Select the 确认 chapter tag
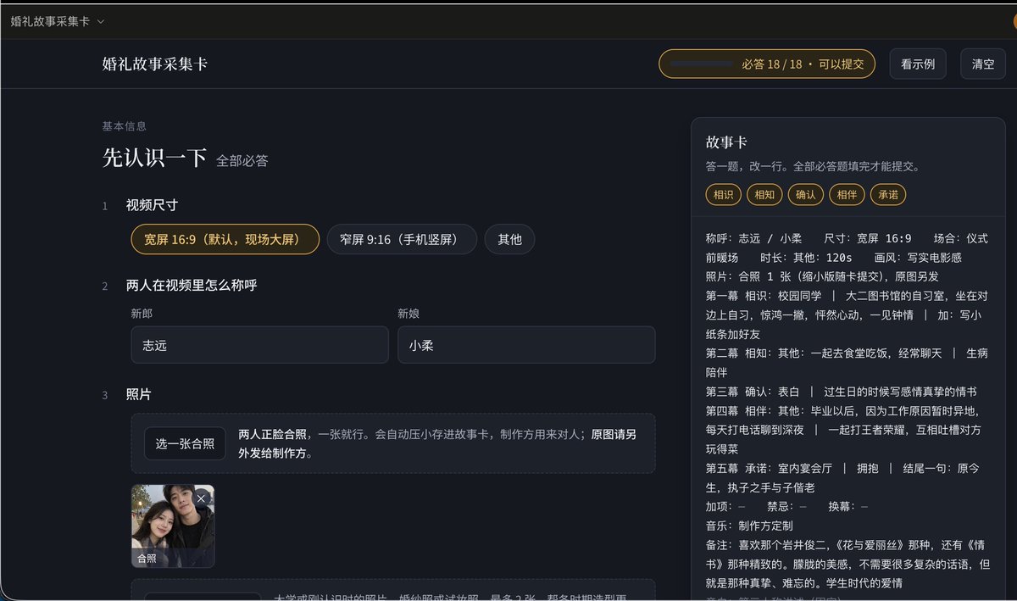This screenshot has height=601, width=1017. (805, 194)
